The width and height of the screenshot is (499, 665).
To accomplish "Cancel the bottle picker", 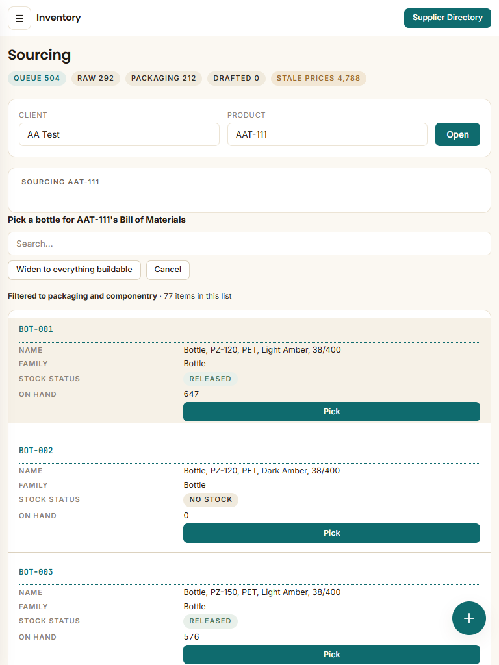I will coord(168,270).
